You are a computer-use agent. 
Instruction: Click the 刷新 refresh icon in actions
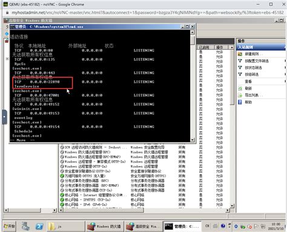point(240,88)
